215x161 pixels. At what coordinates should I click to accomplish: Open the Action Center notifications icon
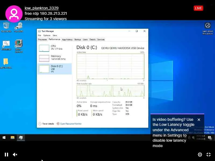click(210, 138)
